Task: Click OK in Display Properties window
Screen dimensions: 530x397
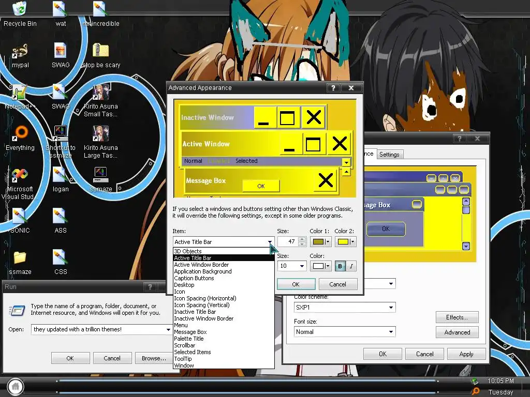Action: point(382,354)
